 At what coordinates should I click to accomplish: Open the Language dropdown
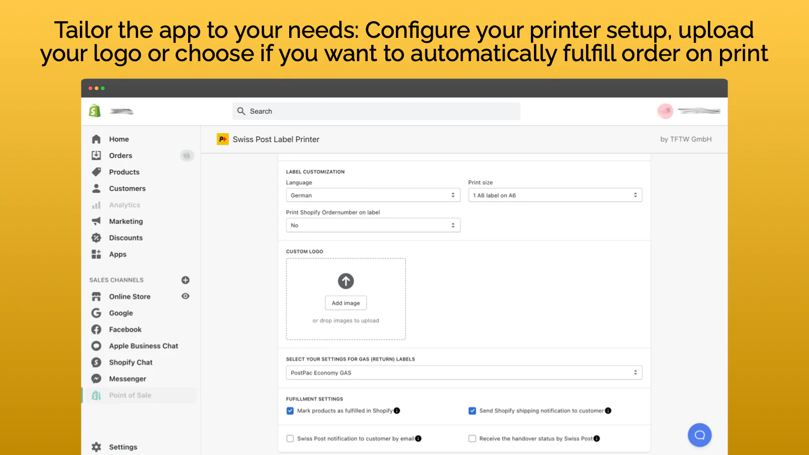373,195
